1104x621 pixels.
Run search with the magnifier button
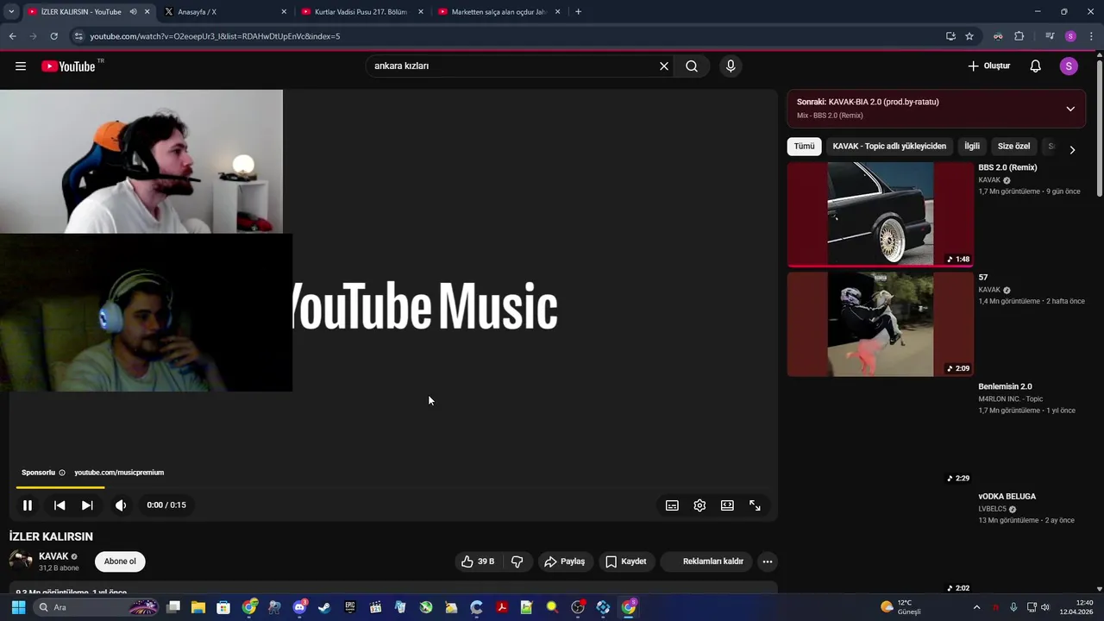(692, 66)
